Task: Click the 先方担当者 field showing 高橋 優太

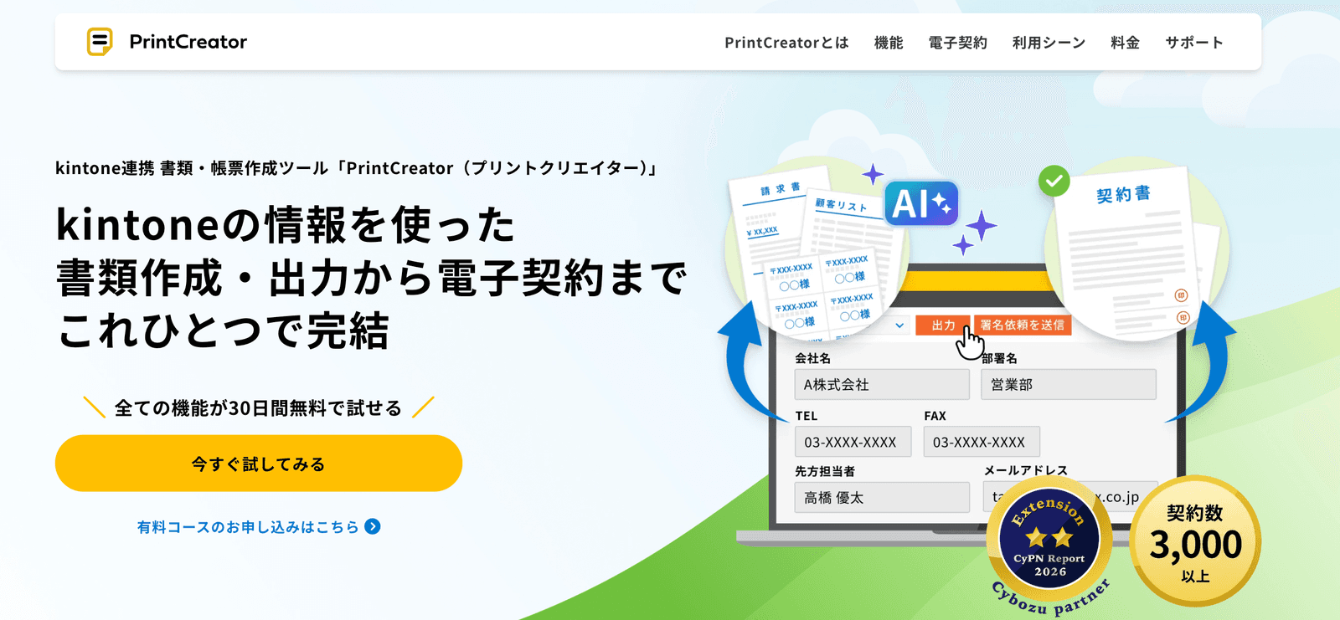Action: click(x=882, y=497)
